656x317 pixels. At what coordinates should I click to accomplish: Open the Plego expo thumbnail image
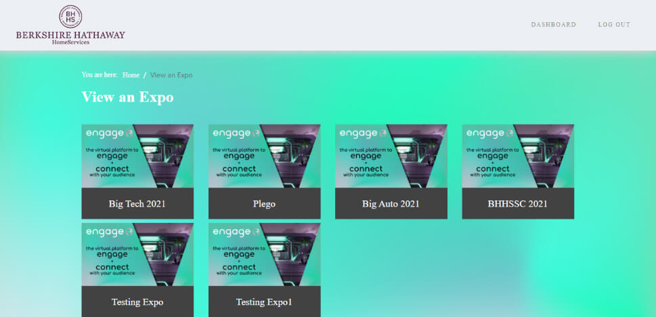point(265,156)
